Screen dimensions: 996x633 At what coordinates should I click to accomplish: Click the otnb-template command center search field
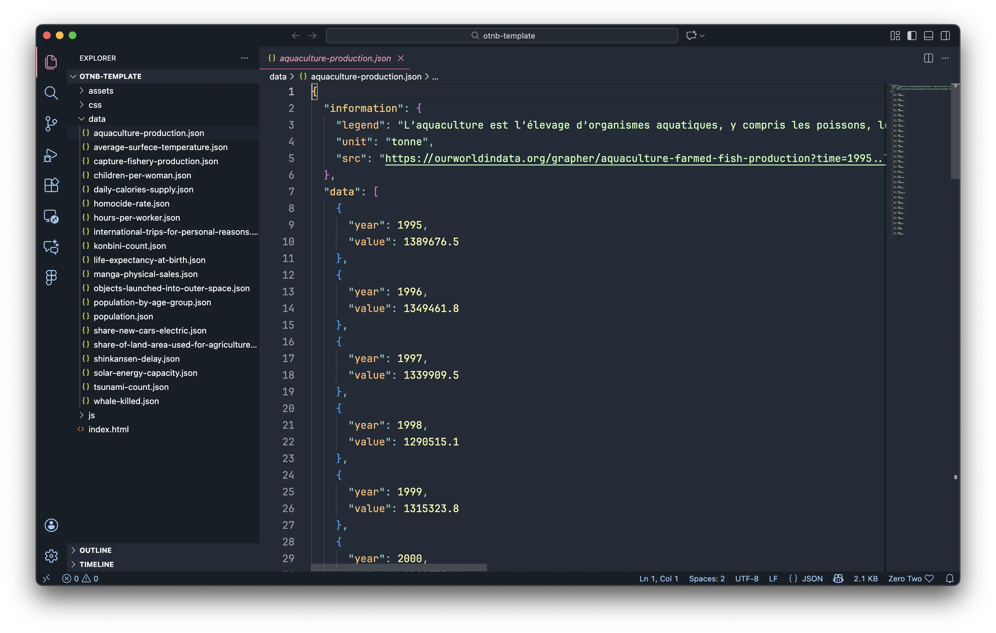(x=502, y=36)
